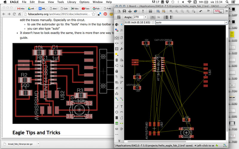Select the Route tool
239x149 pixels.
coord(117,99)
